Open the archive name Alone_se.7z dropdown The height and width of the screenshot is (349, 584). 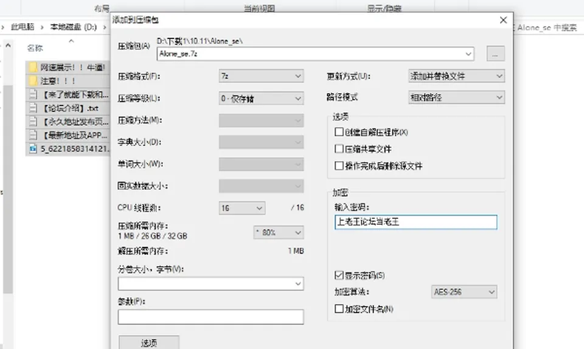468,54
